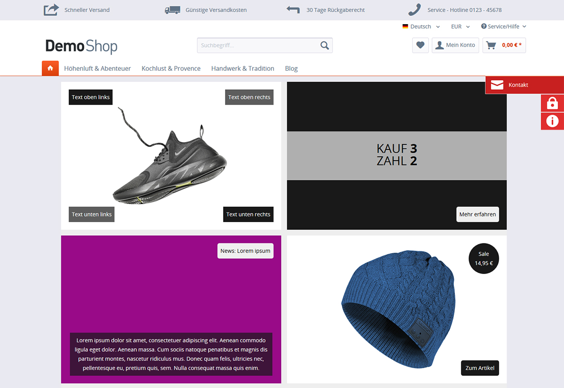Click the delivery truck icon
Screen dimensions: 564x388
[172, 10]
